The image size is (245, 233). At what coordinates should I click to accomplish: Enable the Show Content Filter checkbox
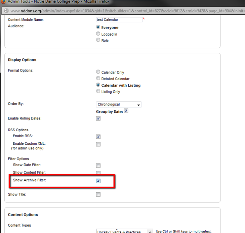(x=98, y=173)
